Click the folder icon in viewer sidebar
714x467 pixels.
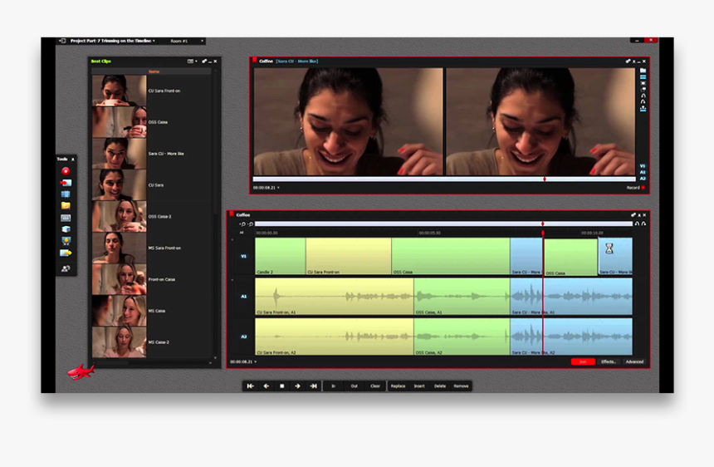[643, 71]
